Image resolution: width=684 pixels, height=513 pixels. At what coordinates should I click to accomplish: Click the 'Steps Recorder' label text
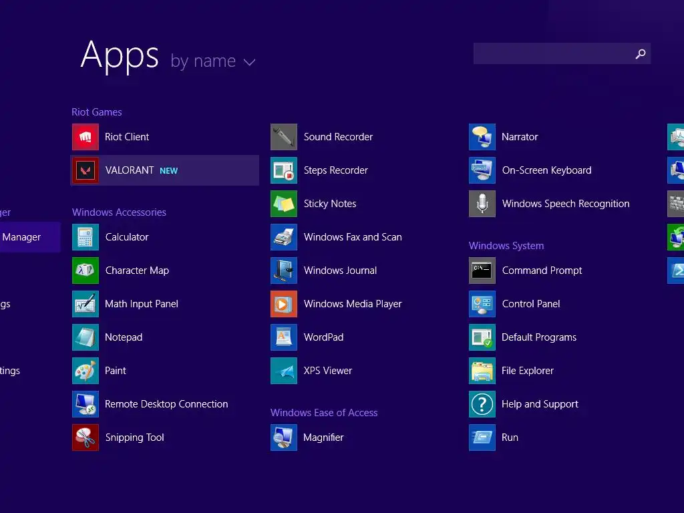(336, 170)
